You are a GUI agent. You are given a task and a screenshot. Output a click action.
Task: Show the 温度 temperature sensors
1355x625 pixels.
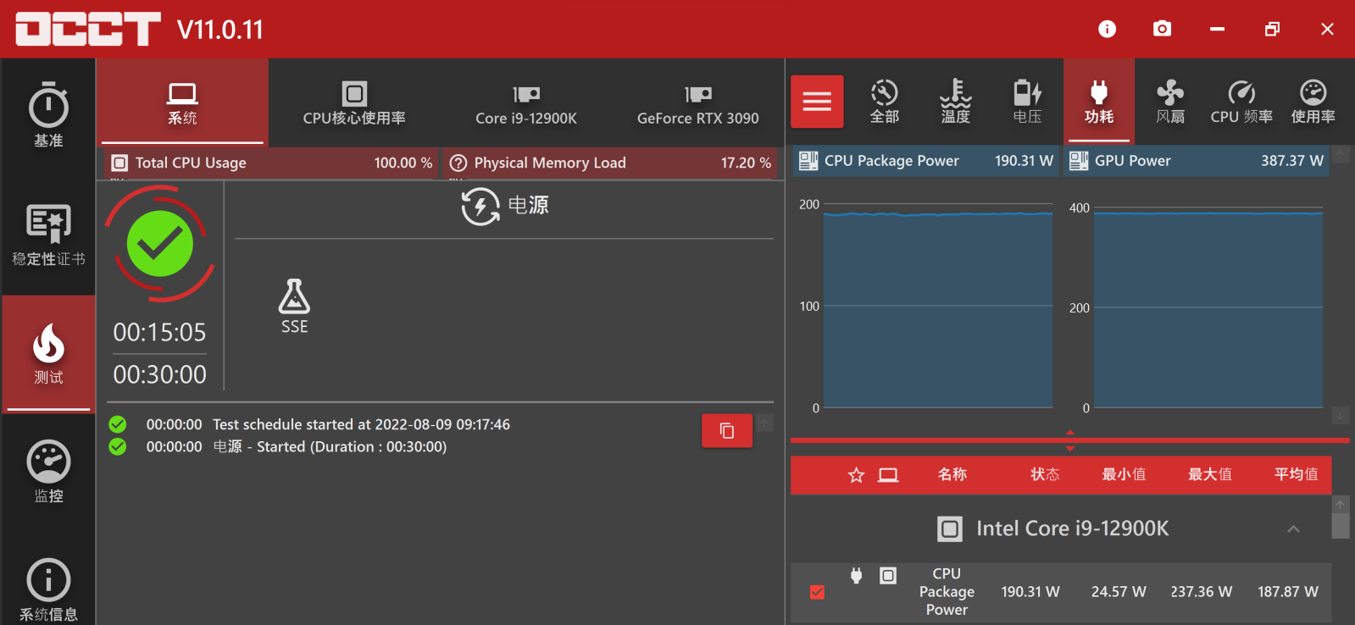click(955, 102)
